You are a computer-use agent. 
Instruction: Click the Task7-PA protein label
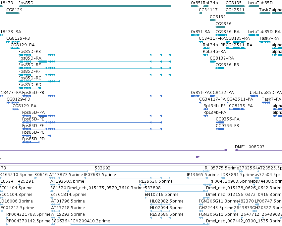[271, 99]
